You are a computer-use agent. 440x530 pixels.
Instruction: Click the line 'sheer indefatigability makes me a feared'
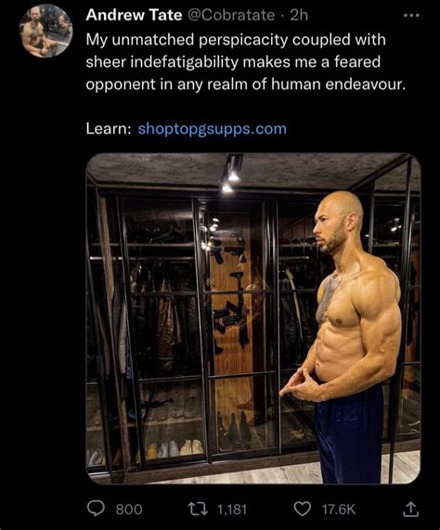(x=233, y=62)
